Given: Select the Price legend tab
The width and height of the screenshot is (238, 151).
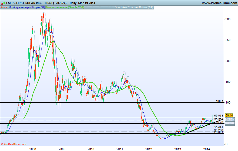Looking at the screenshot, I should click(4, 7).
